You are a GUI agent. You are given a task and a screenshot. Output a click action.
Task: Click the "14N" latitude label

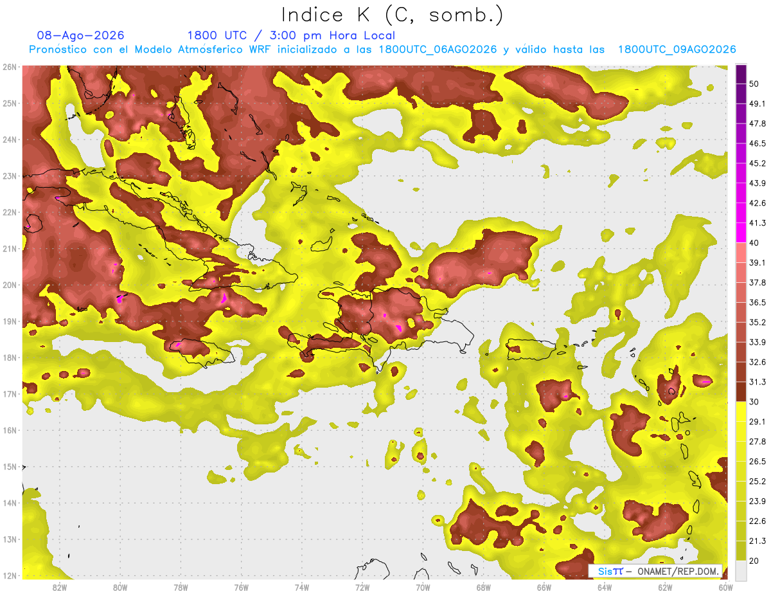[x=9, y=503]
